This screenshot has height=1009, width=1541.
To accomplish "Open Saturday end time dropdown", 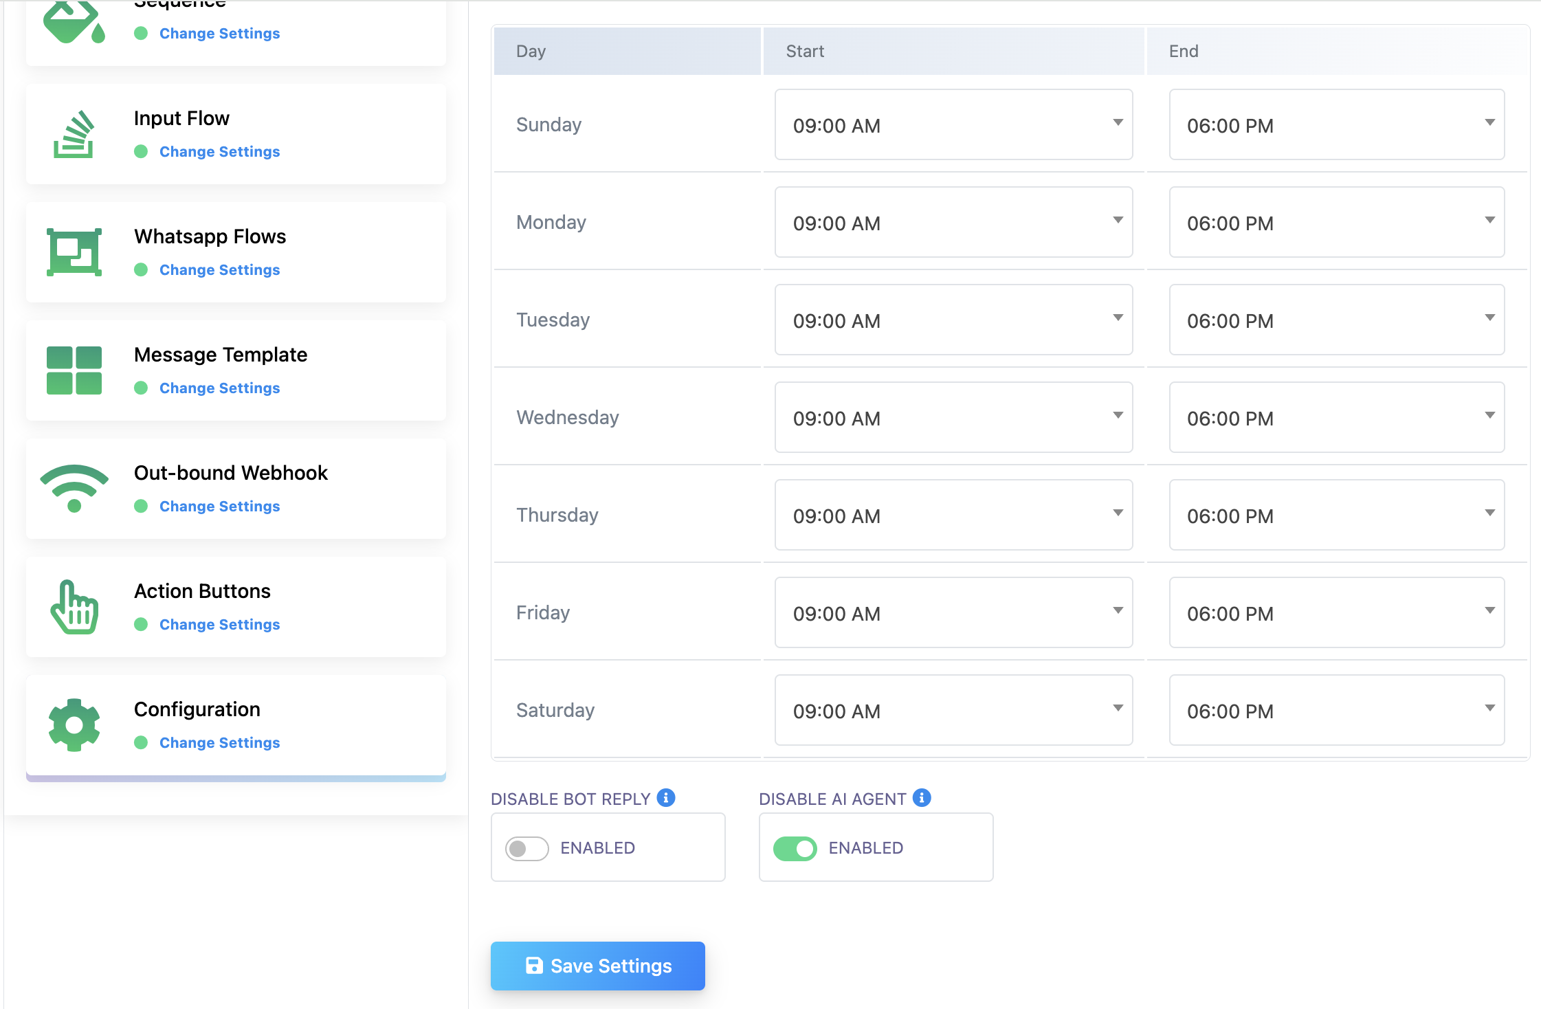I will point(1335,711).
